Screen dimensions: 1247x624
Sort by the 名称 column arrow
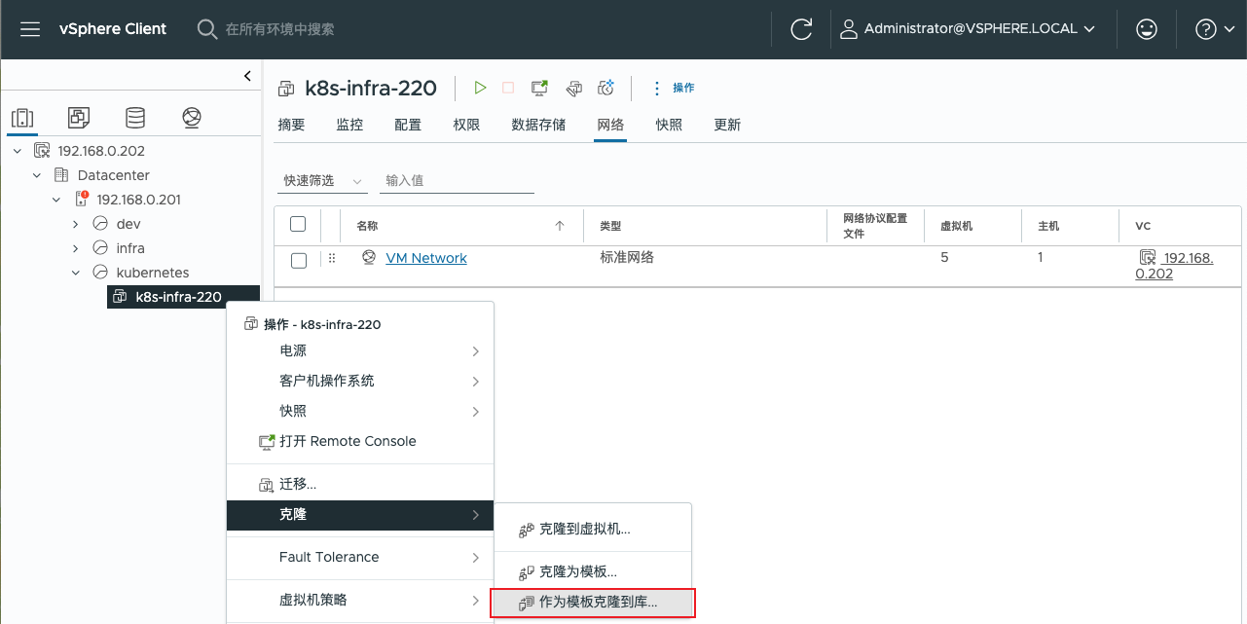click(560, 226)
